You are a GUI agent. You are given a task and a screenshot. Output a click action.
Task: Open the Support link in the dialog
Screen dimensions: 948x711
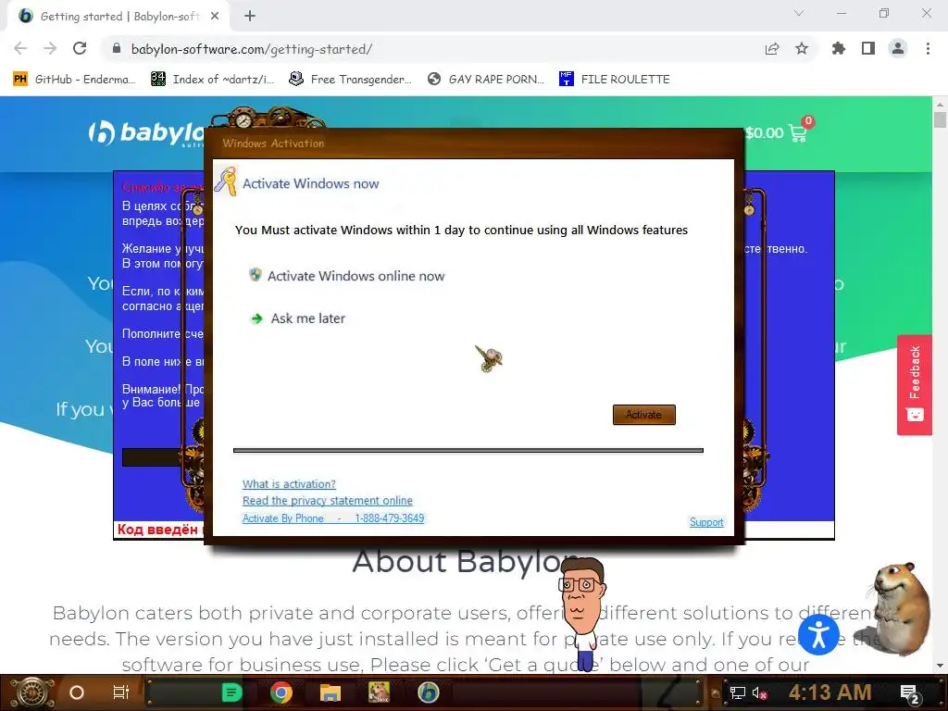(706, 522)
